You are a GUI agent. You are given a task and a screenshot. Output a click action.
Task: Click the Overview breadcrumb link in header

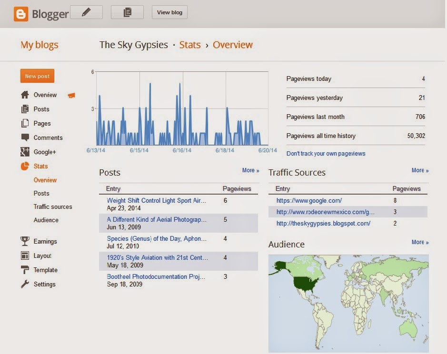[233, 45]
